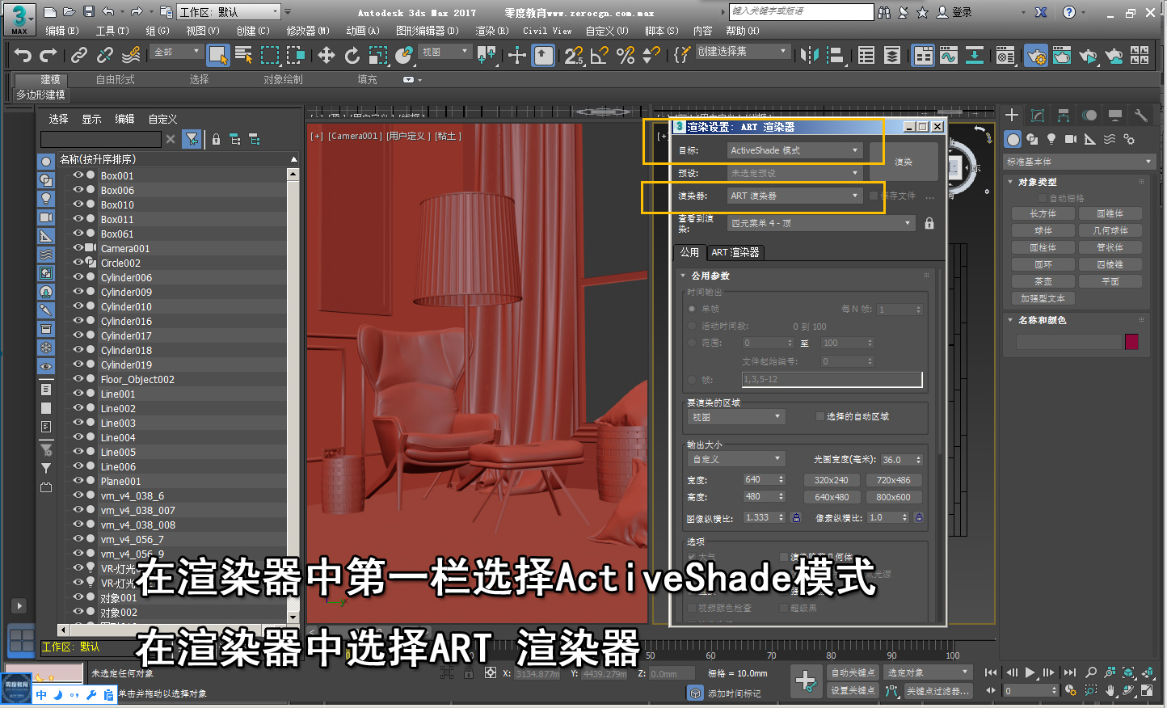Open Target dropdown showing ActiveShade

[794, 150]
